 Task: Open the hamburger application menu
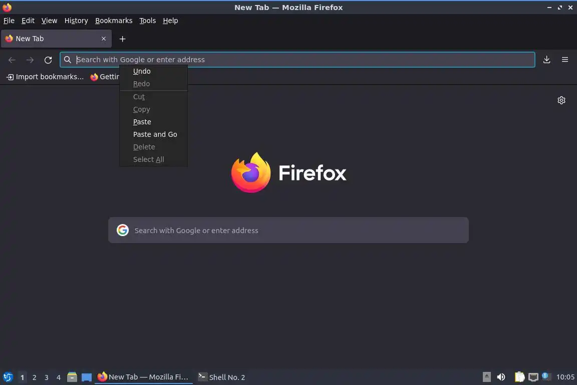565,60
